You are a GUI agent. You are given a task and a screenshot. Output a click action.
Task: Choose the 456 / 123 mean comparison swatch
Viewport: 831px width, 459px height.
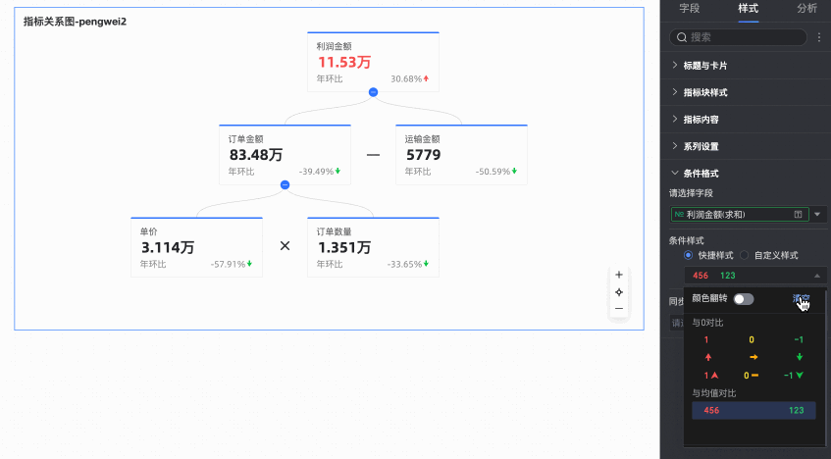pyautogui.click(x=753, y=410)
